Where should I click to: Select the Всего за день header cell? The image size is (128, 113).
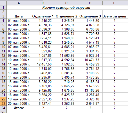pos(114,16)
